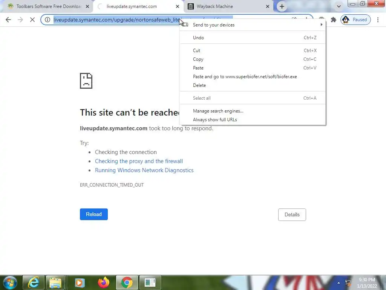Open Chrome three-dot menu
This screenshot has width=386, height=290.
(x=378, y=20)
